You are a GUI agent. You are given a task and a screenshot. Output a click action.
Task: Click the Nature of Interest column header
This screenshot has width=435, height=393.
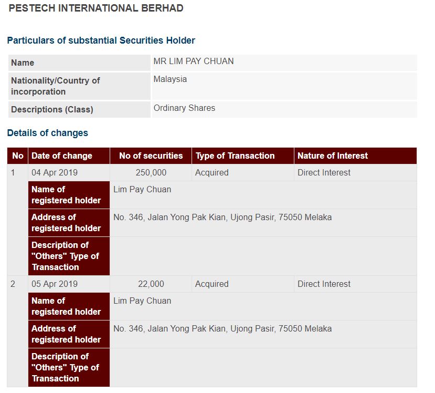click(355, 156)
